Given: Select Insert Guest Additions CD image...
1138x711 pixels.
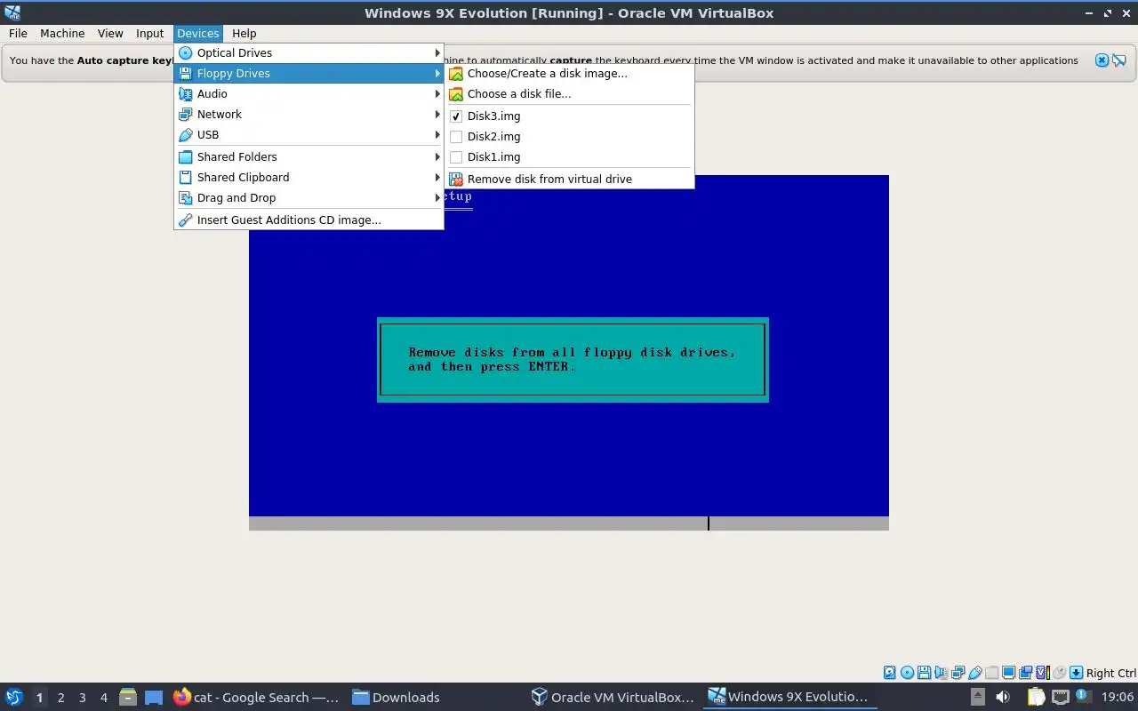Looking at the screenshot, I should coord(309,220).
